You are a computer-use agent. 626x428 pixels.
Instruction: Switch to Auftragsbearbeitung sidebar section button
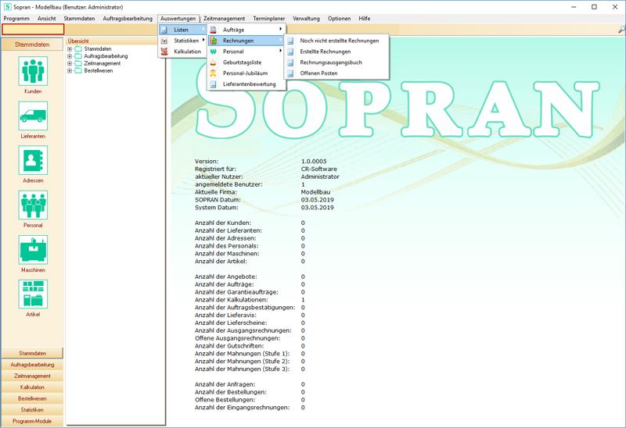(x=32, y=365)
